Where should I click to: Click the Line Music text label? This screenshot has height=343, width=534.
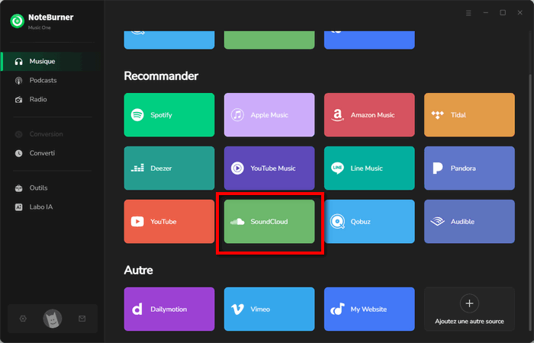[366, 168]
